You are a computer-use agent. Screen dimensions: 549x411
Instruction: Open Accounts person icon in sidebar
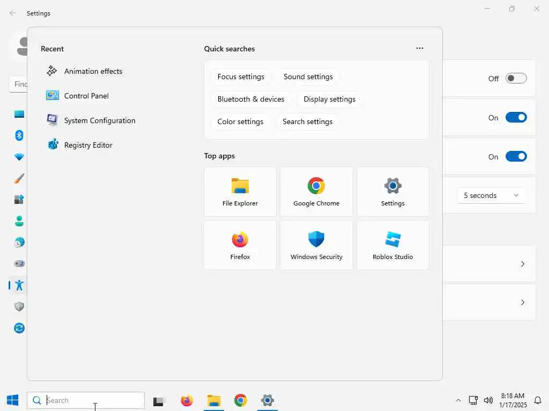(x=19, y=221)
